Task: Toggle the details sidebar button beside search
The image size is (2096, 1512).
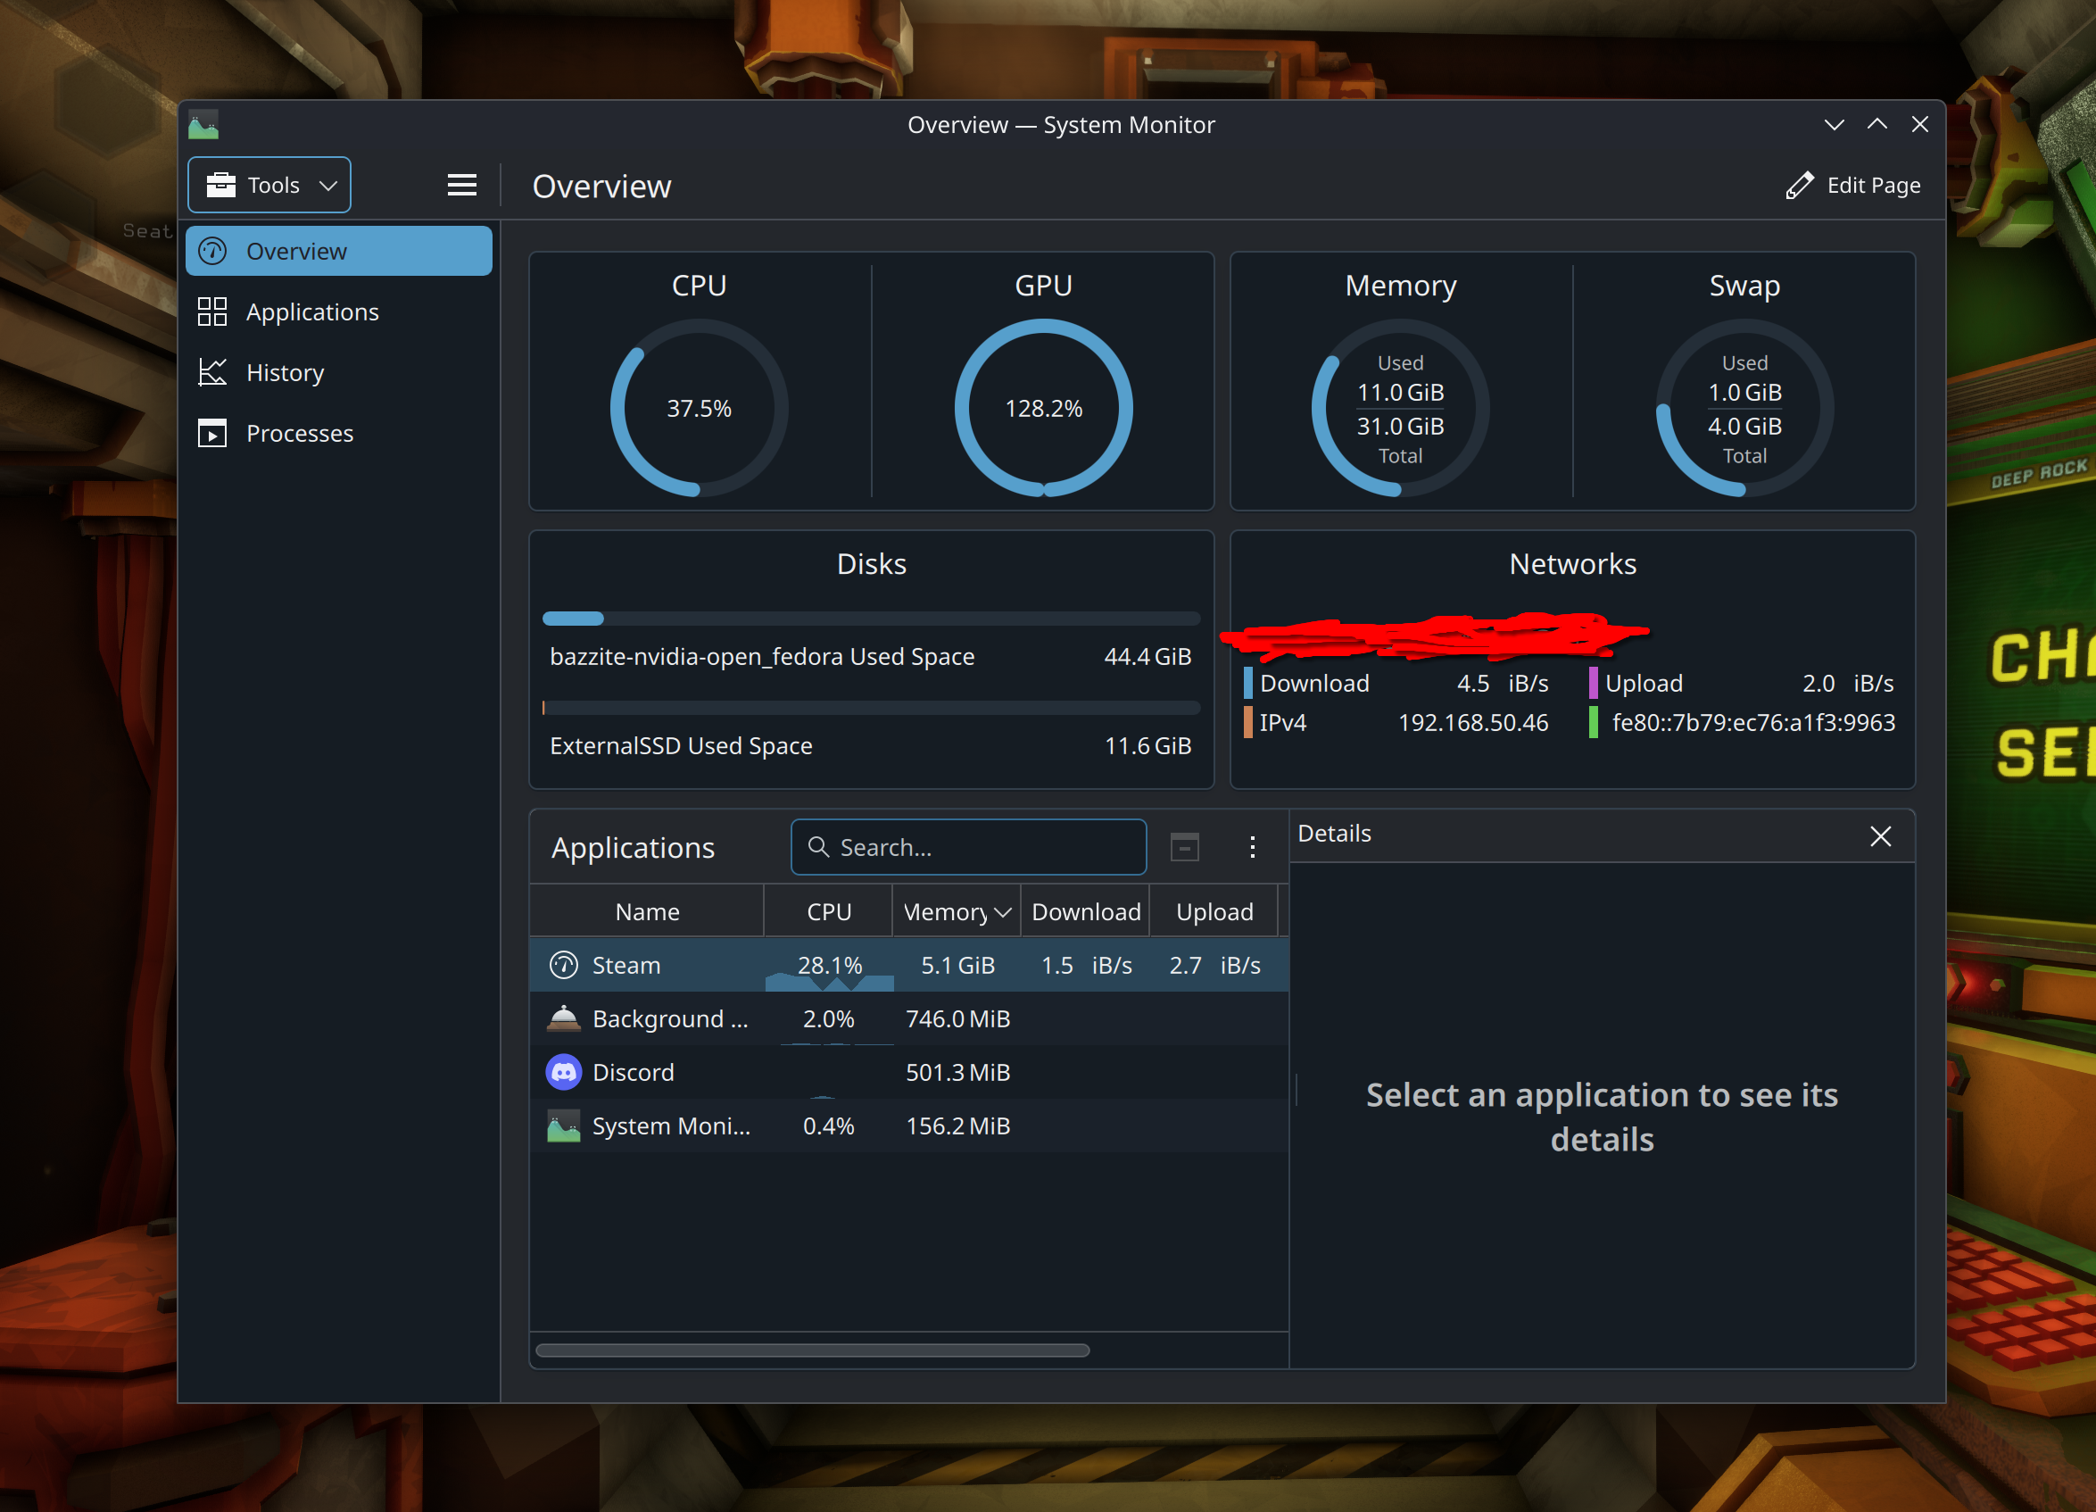Action: pos(1184,846)
